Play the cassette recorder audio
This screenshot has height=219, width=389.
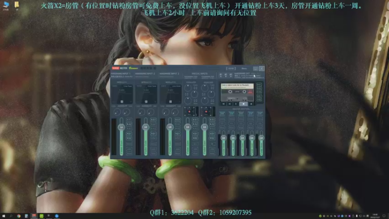[x=236, y=104]
